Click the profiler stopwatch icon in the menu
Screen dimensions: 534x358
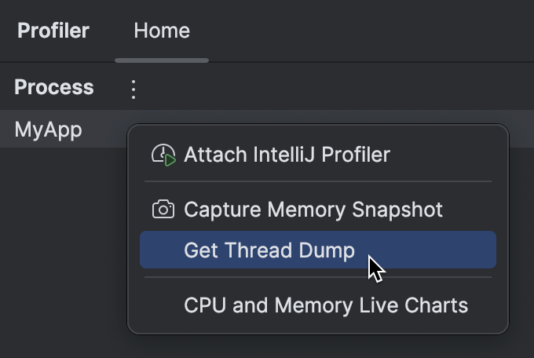click(163, 155)
